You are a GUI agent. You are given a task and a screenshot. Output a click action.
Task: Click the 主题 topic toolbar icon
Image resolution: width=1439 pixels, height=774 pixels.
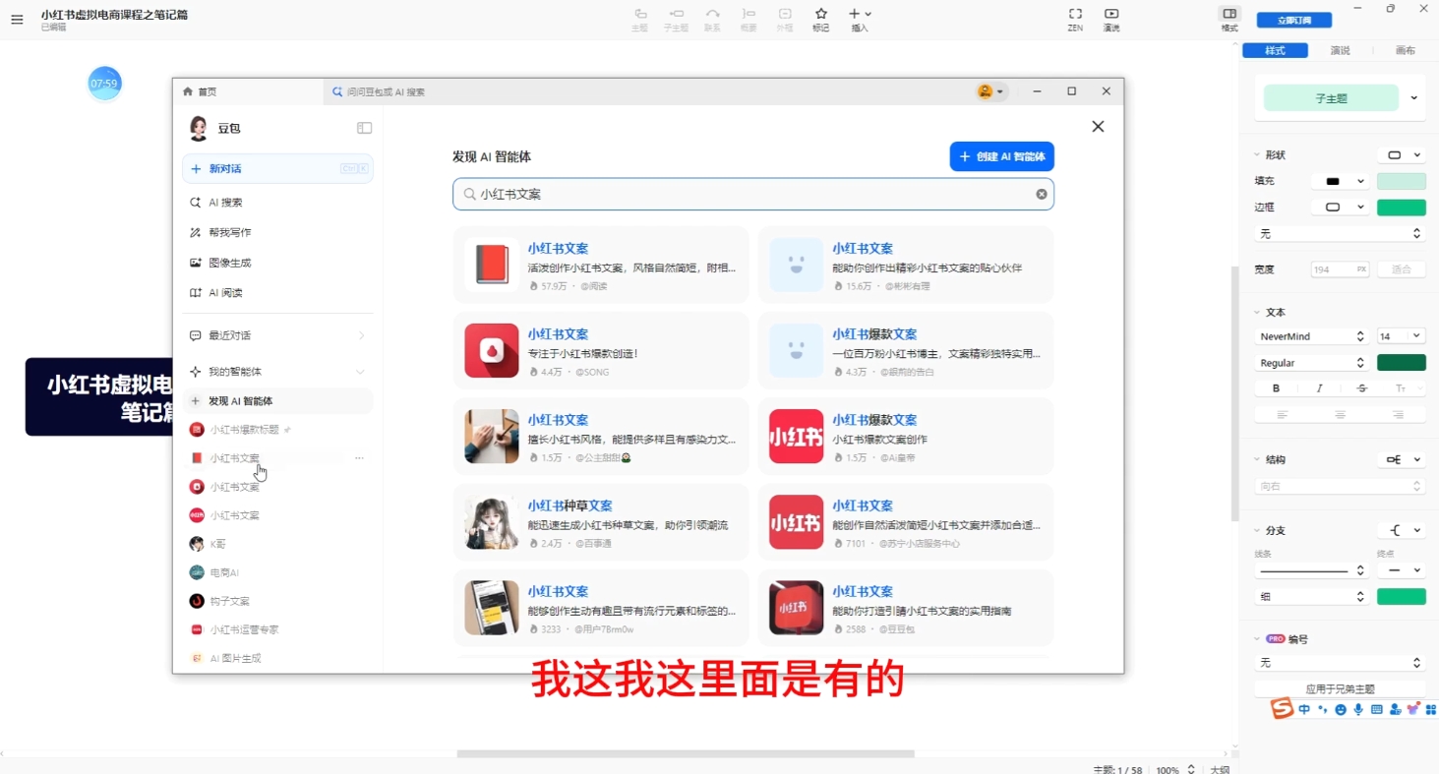tap(639, 19)
